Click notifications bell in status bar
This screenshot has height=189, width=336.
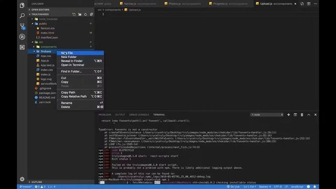coord(314,187)
